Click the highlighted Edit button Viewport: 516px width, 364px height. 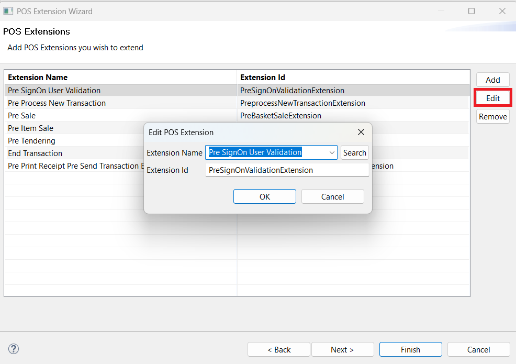492,98
